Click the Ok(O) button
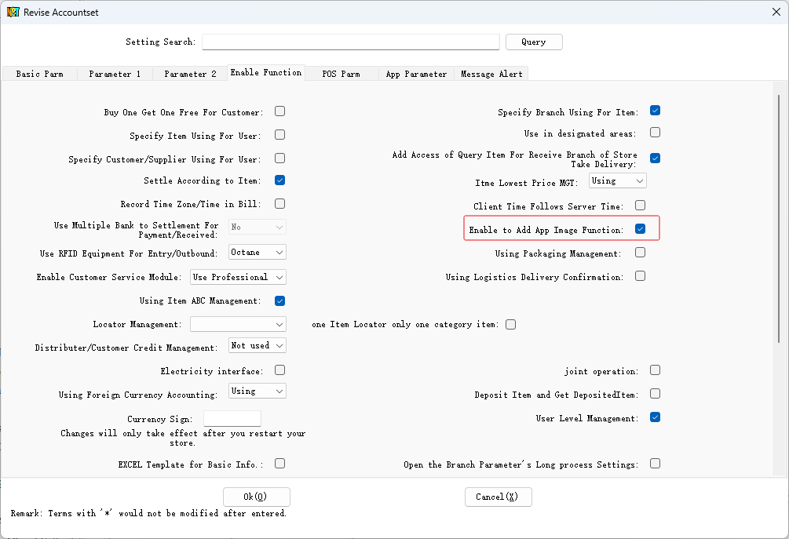This screenshot has width=789, height=539. coord(256,497)
